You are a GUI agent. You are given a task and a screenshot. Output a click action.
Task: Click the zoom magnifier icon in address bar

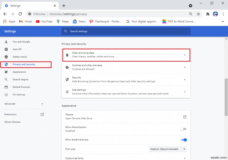[191, 14]
